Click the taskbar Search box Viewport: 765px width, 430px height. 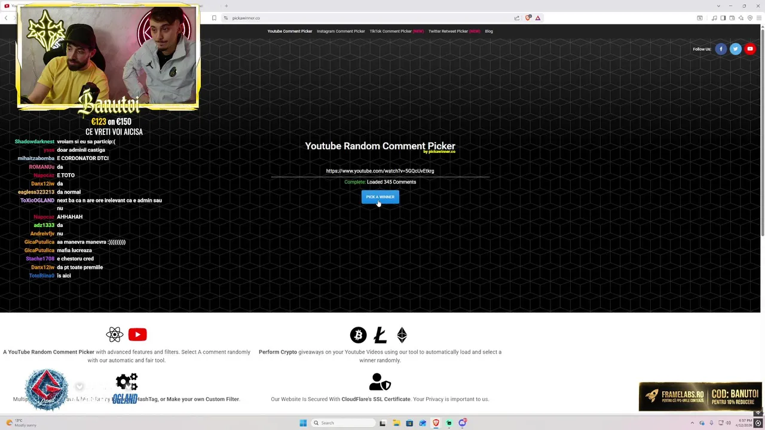pyautogui.click(x=344, y=423)
